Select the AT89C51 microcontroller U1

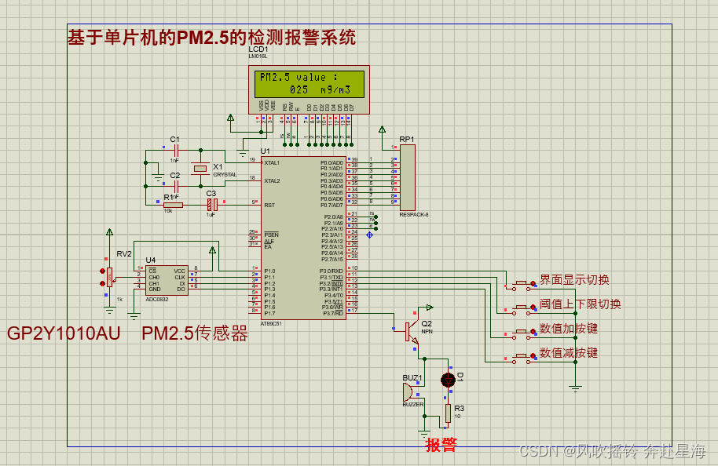[x=306, y=235]
